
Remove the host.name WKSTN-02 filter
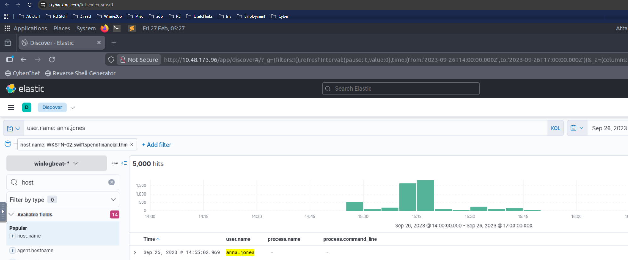132,145
